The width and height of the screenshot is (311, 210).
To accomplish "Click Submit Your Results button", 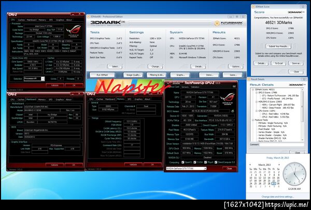I will click(278, 46).
